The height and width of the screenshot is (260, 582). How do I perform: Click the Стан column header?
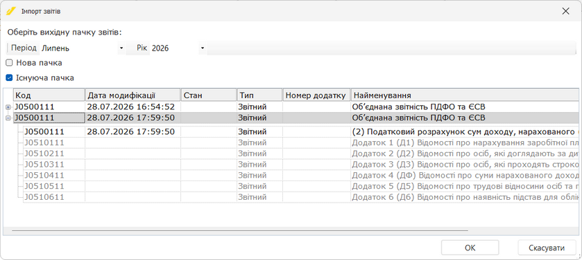pos(209,95)
